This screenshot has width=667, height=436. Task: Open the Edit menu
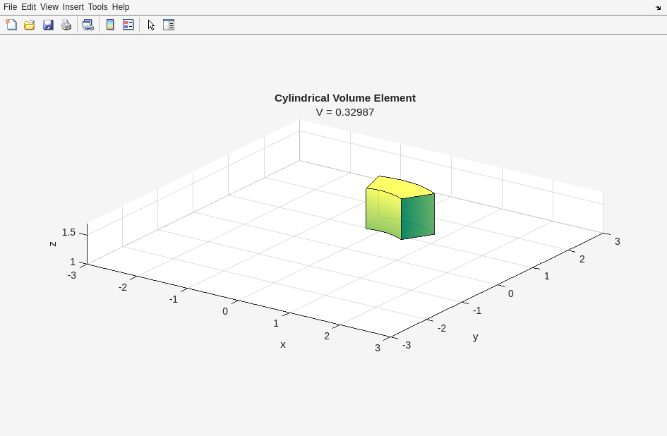pos(28,7)
